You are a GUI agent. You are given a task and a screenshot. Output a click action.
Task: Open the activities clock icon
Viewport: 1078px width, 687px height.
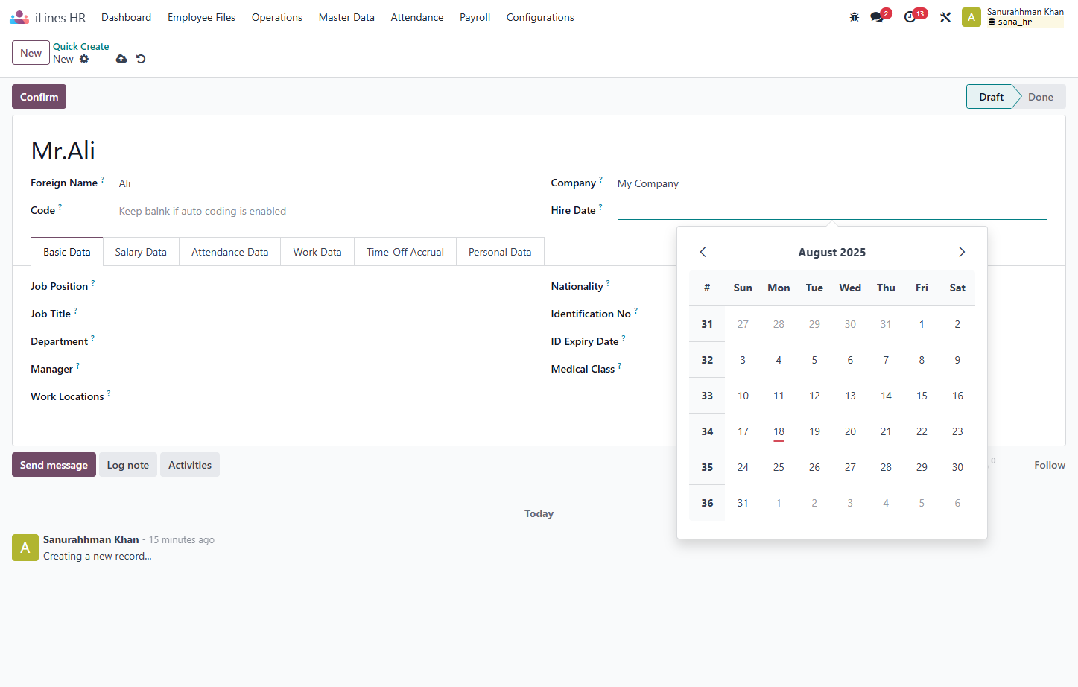(910, 17)
